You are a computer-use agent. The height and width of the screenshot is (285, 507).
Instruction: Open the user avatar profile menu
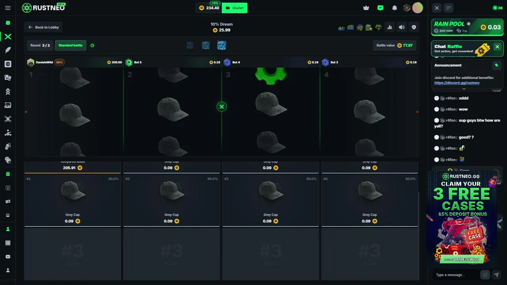[417, 8]
